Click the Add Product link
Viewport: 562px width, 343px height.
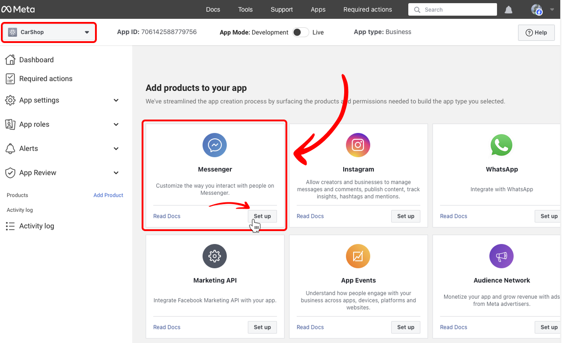(x=108, y=195)
